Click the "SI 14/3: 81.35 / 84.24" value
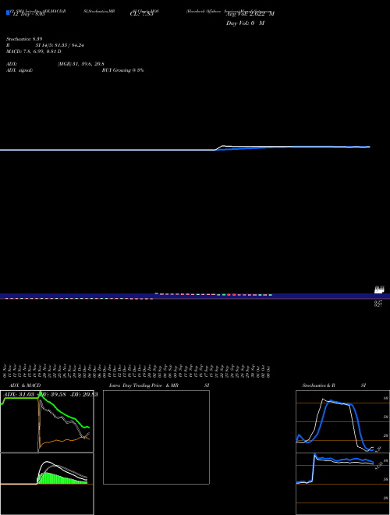This screenshot has width=390, height=515. (59, 45)
